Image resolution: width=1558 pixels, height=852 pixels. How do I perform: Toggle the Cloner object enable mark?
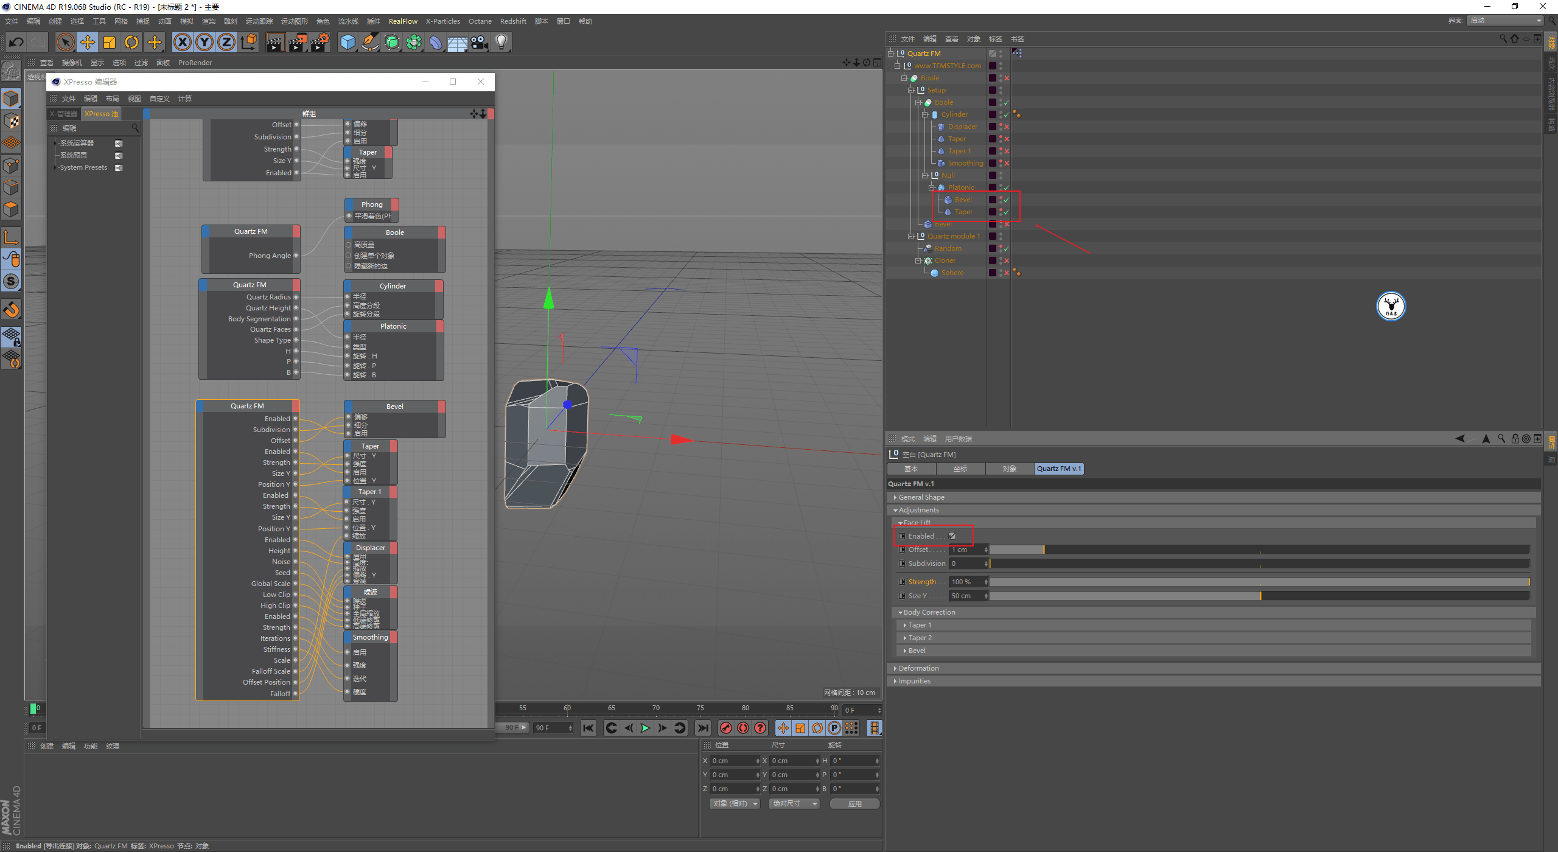1007,260
